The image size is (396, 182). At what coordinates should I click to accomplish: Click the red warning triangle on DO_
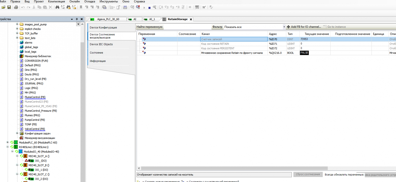[26, 161]
